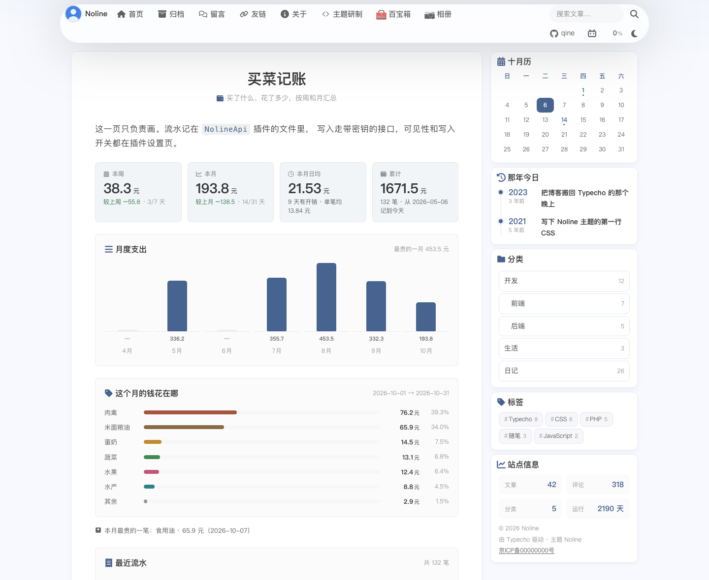Viewport: 709px width, 580px height.
Task: Open the 归档 archive page
Action: pos(171,14)
